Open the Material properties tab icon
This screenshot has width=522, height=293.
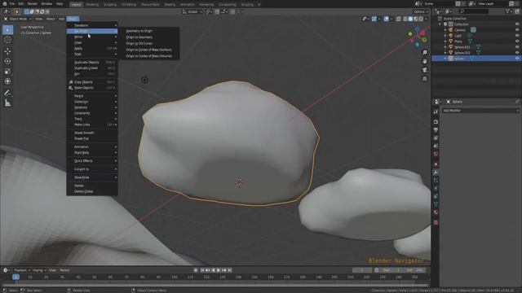click(436, 212)
